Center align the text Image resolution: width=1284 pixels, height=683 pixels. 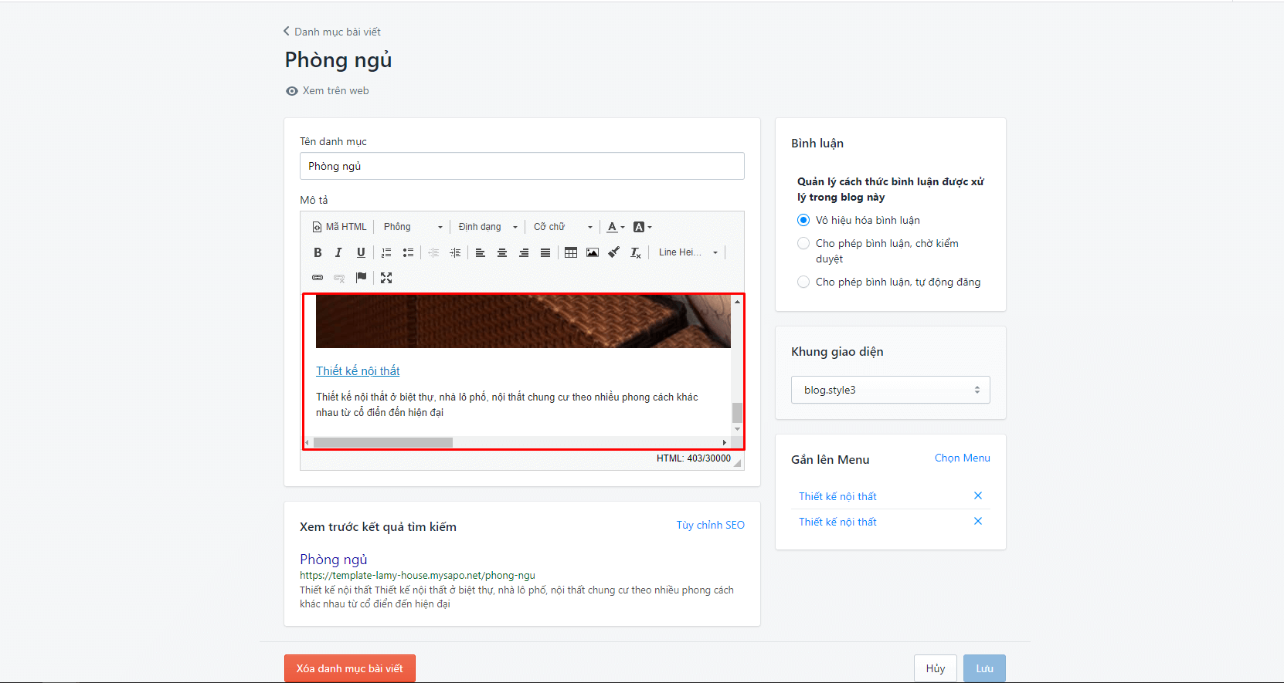tap(502, 252)
